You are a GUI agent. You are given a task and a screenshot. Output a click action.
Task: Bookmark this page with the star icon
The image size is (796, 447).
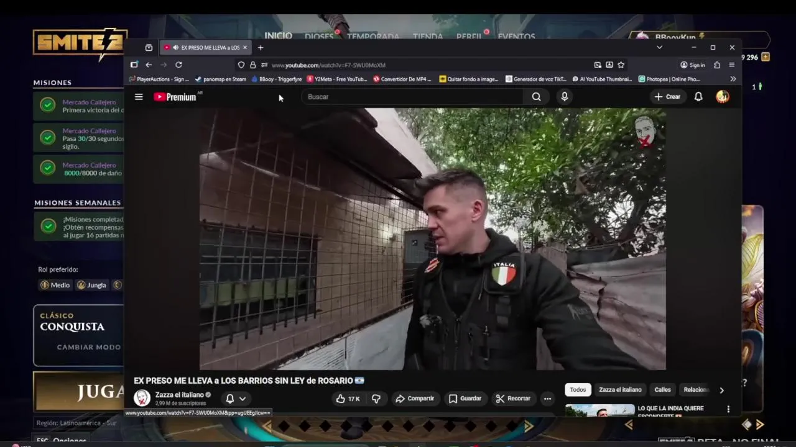[621, 65]
